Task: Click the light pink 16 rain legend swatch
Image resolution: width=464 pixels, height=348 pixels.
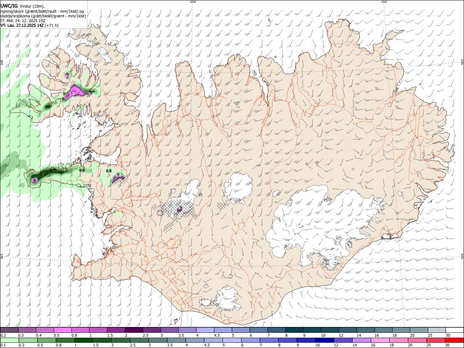Action: (x=380, y=340)
